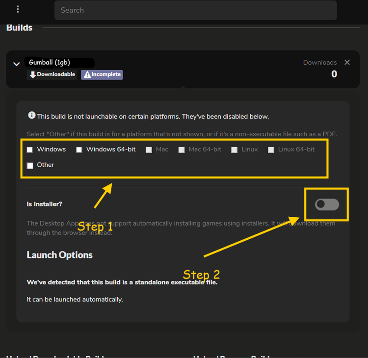Viewport: 368px width, 358px height.
Task: Check the Linux 64-bit checkbox
Action: click(x=271, y=150)
